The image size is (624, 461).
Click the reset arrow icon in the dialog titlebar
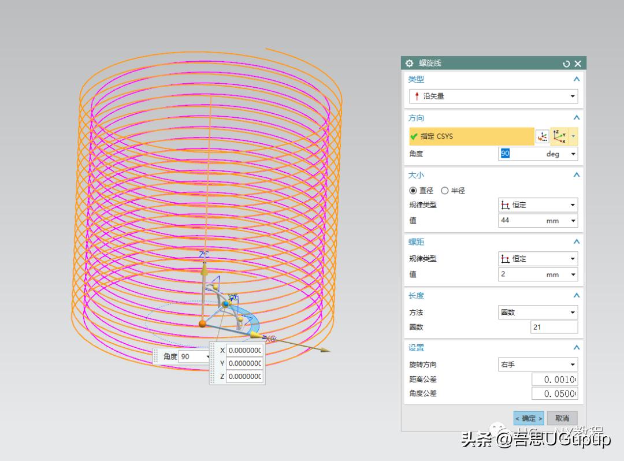(x=566, y=64)
